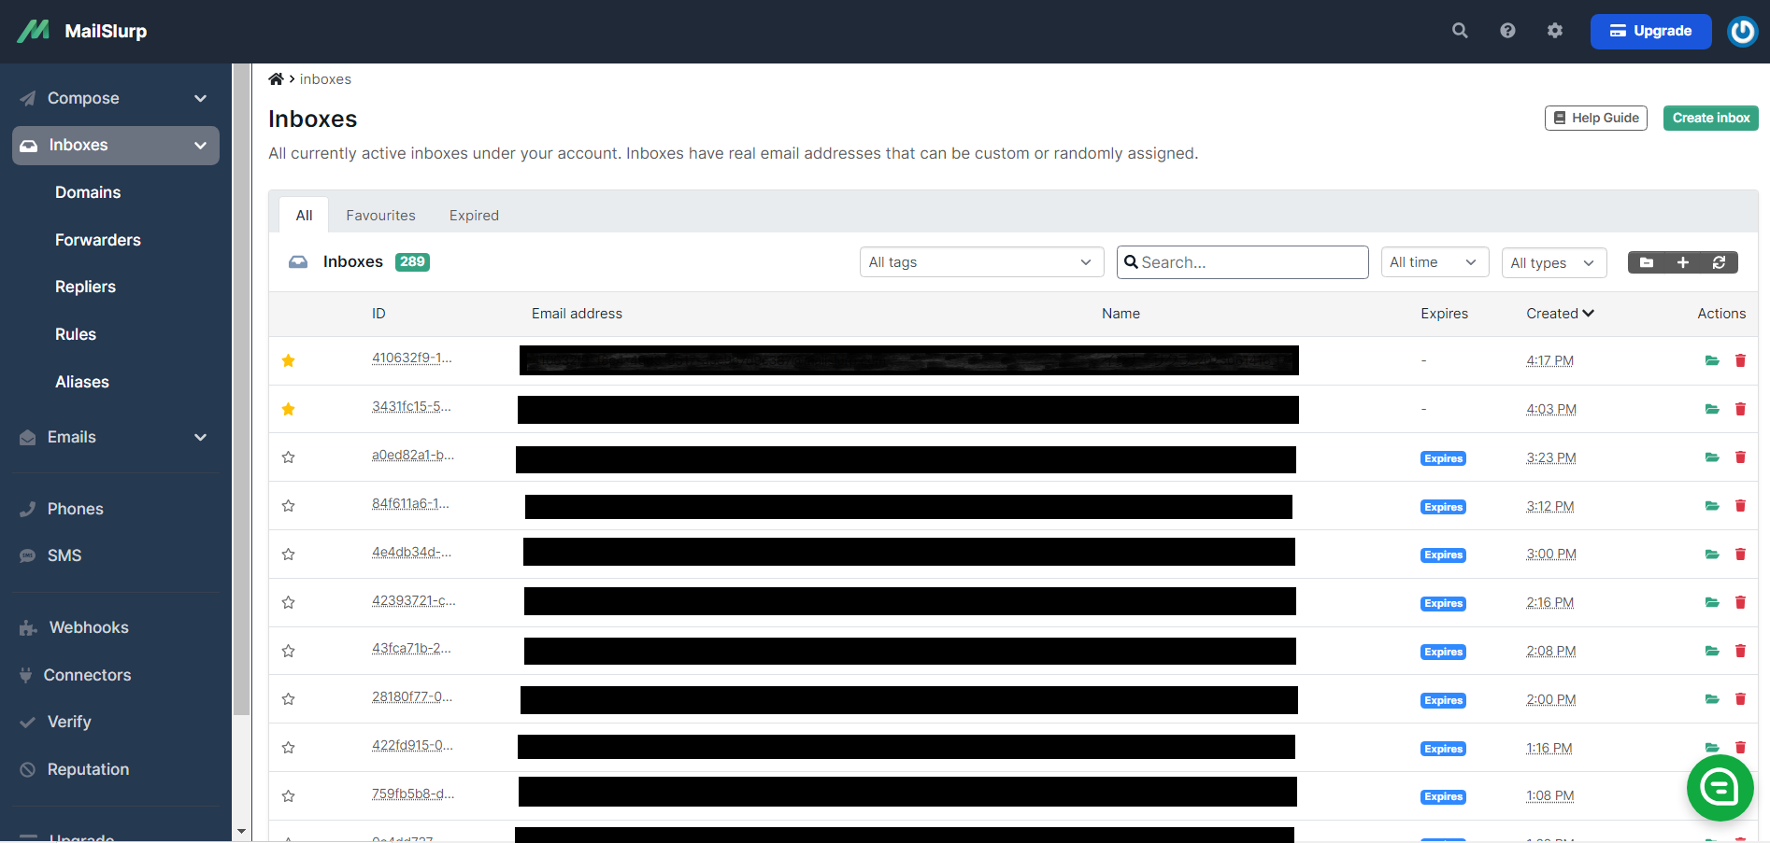Switch to the Expired tab
Image resolution: width=1770 pixels, height=843 pixels.
(x=474, y=216)
